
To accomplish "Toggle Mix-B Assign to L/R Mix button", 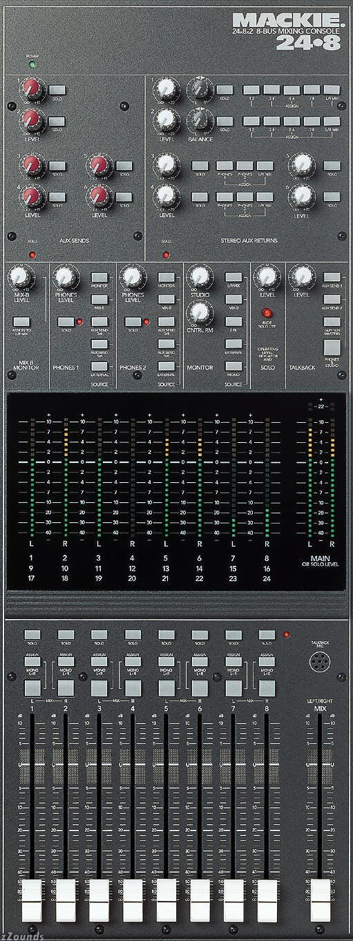I will tap(20, 321).
